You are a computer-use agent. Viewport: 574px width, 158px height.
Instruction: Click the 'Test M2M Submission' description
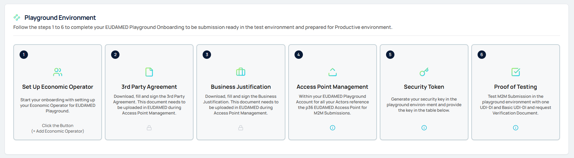pos(516,105)
